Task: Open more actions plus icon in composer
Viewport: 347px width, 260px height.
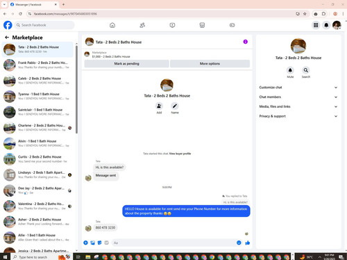Action: (x=85, y=243)
